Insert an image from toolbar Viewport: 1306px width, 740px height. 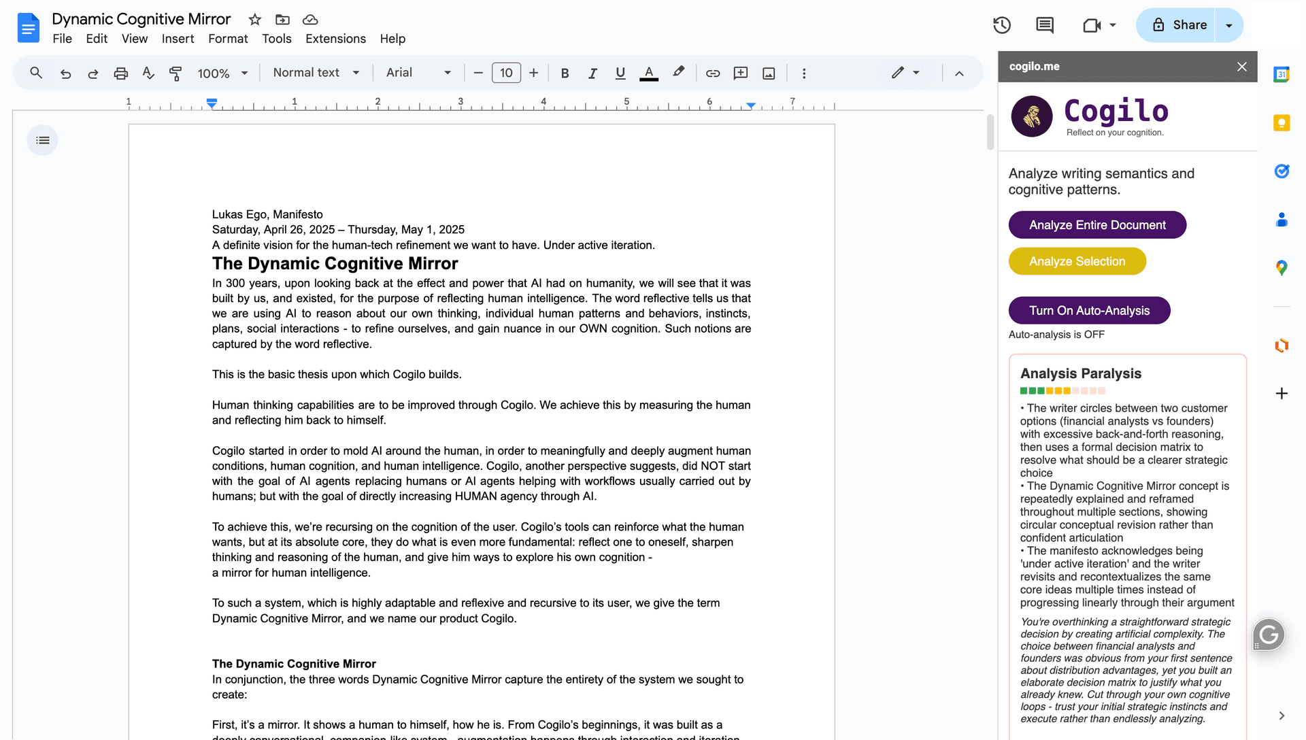[x=769, y=73]
